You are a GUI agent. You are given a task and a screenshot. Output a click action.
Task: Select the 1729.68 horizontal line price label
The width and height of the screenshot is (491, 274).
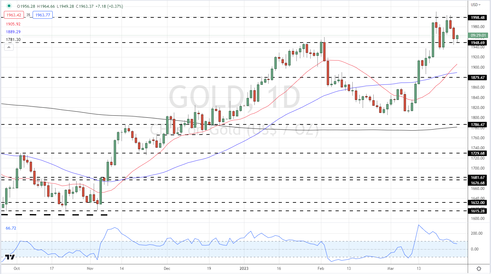tap(478, 153)
